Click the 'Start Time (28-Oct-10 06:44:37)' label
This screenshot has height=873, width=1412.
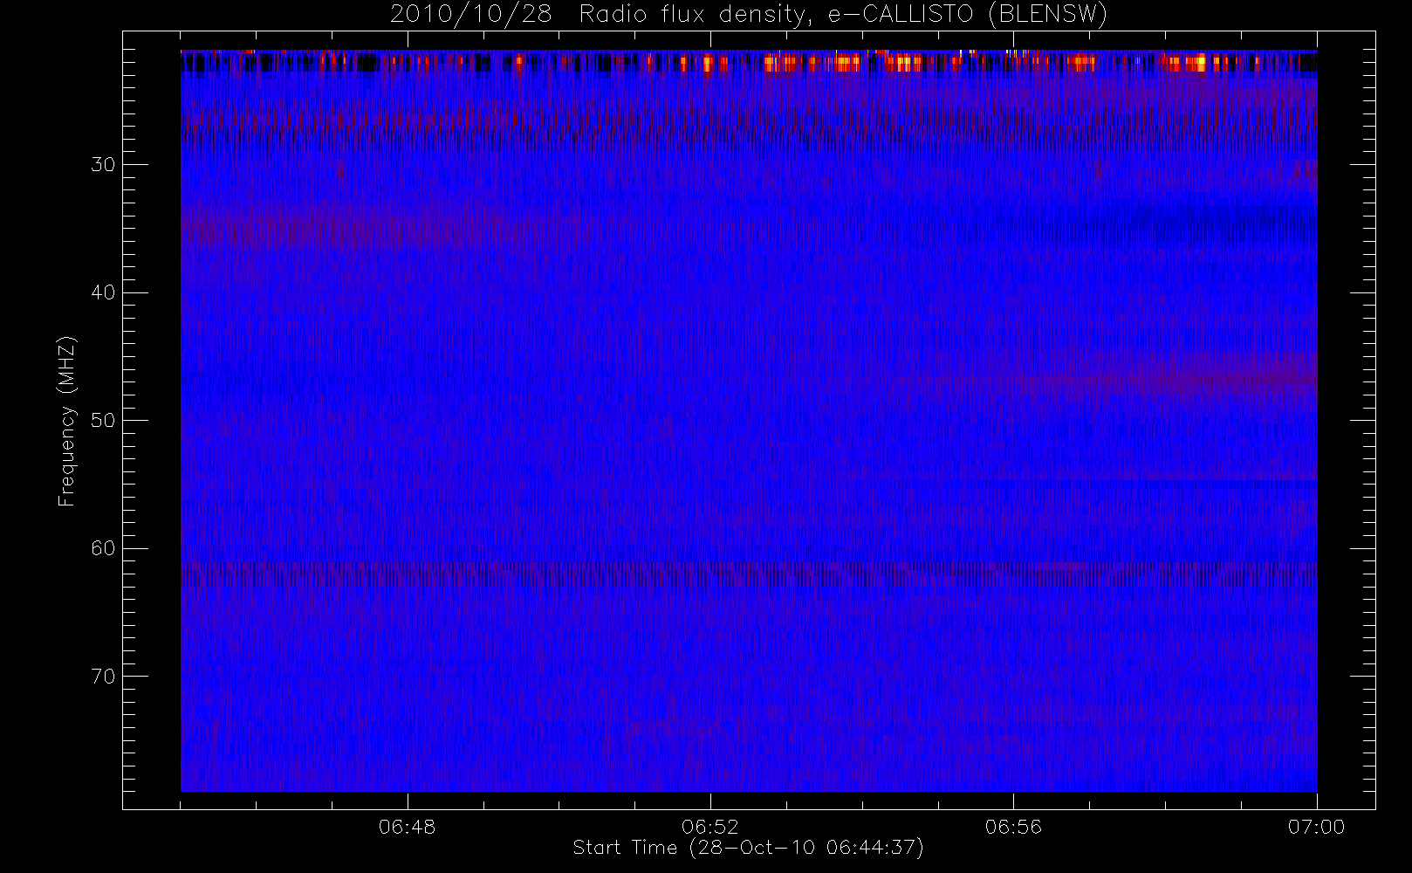click(748, 848)
